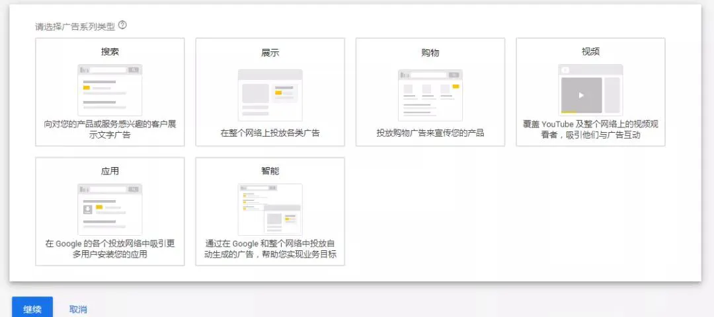The width and height of the screenshot is (714, 317).
Task: Click the 购物 campaign illustration icon
Action: pos(430,94)
